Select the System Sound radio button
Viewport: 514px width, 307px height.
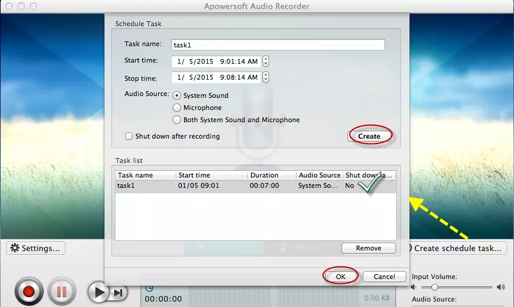tap(177, 95)
